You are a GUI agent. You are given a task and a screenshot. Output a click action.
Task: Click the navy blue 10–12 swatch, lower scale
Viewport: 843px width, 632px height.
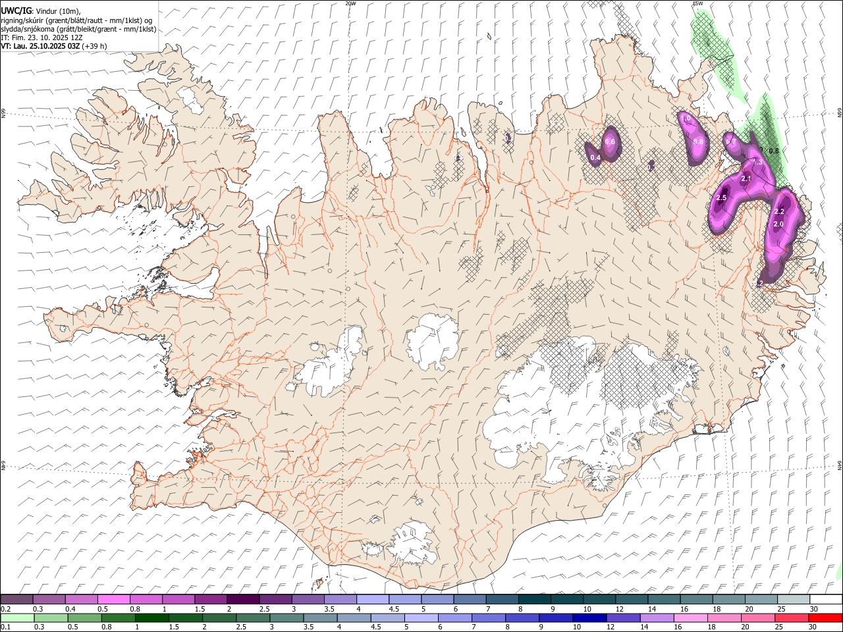pyautogui.click(x=589, y=618)
